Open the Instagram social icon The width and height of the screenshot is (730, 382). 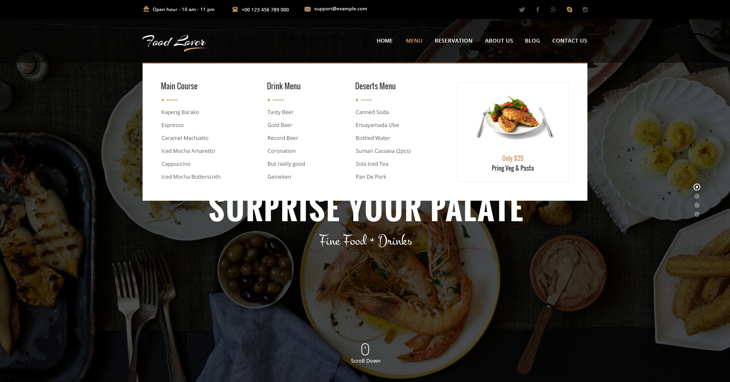(x=585, y=10)
